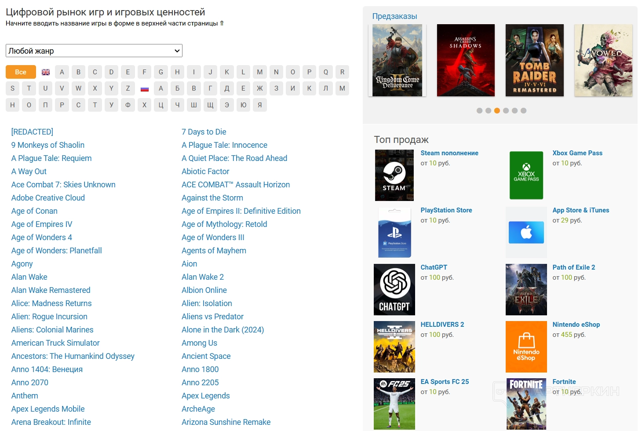Go to the fifth preorders carousel dot
The width and height of the screenshot is (642, 431).
pos(514,111)
